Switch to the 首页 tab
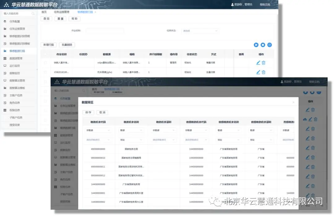The width and height of the screenshot is (334, 216). [x=44, y=12]
